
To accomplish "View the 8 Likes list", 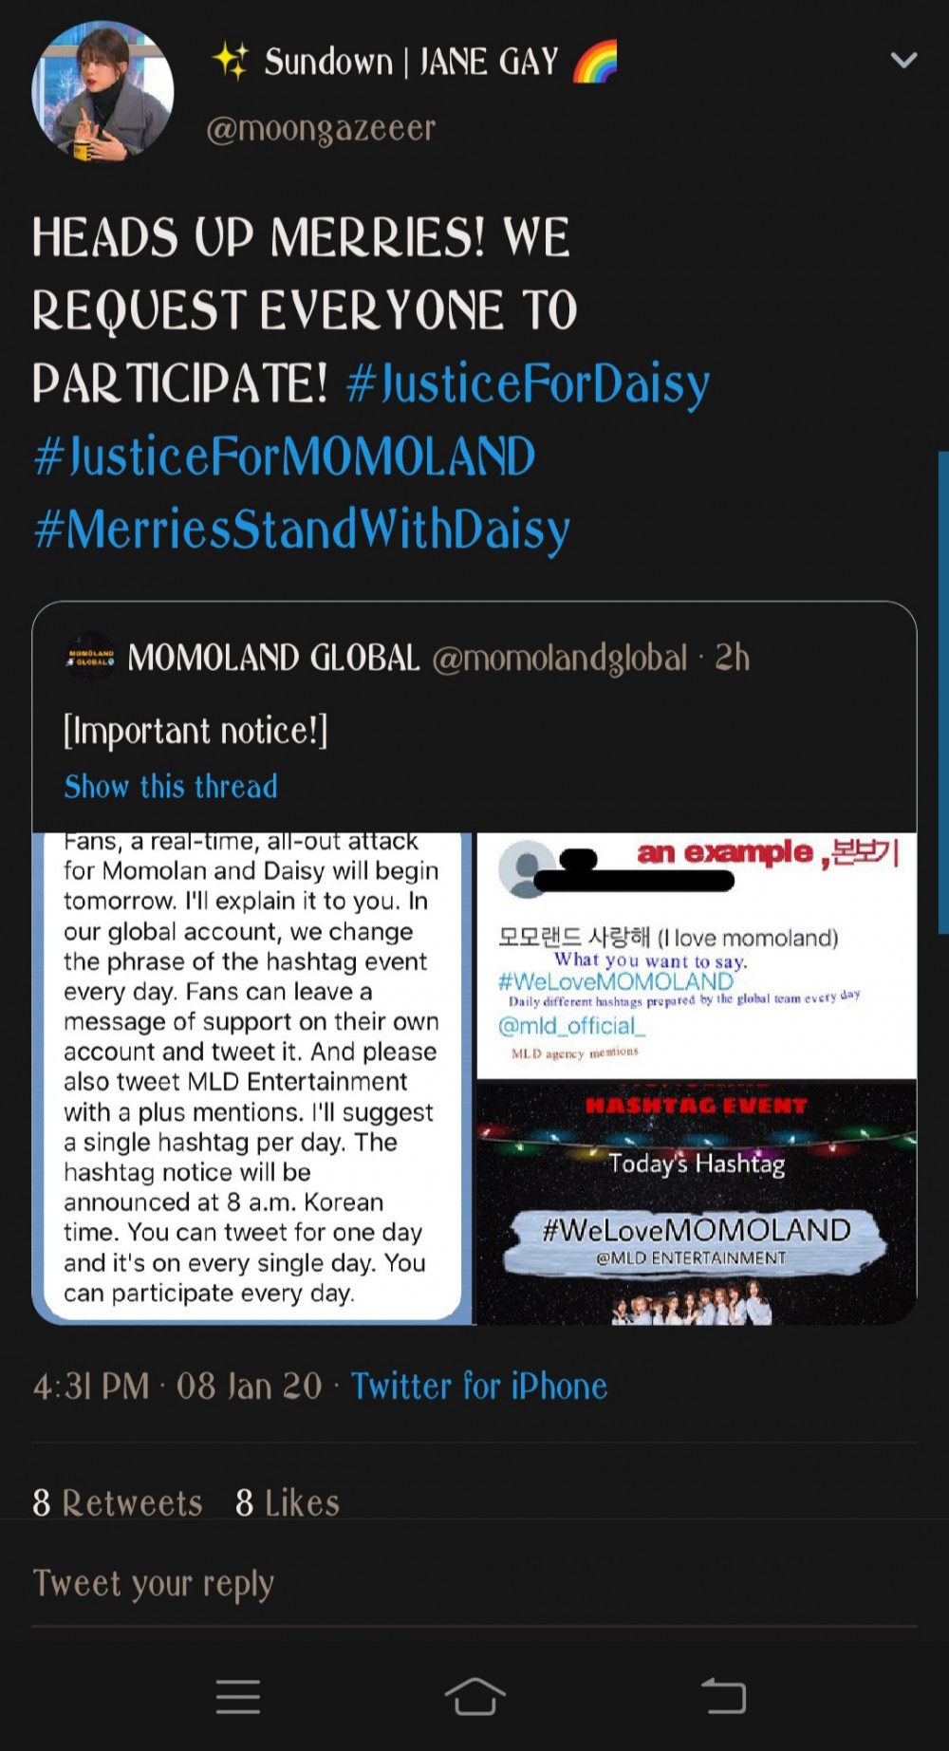I will tap(288, 1503).
